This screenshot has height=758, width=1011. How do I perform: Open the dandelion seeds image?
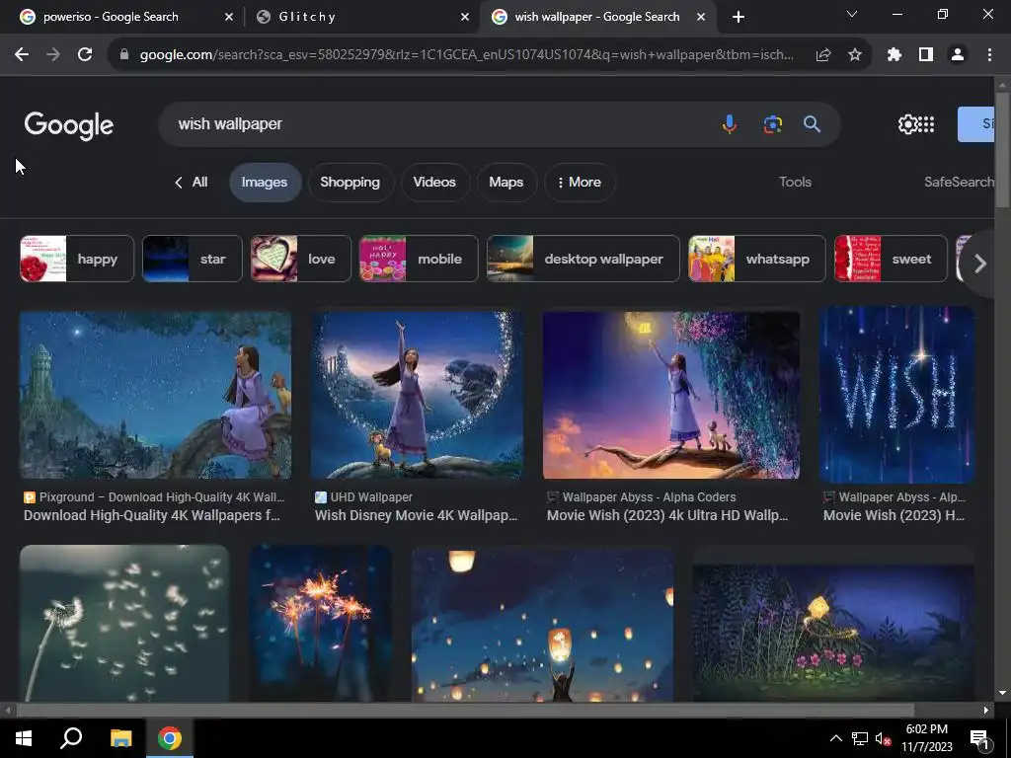pos(124,623)
